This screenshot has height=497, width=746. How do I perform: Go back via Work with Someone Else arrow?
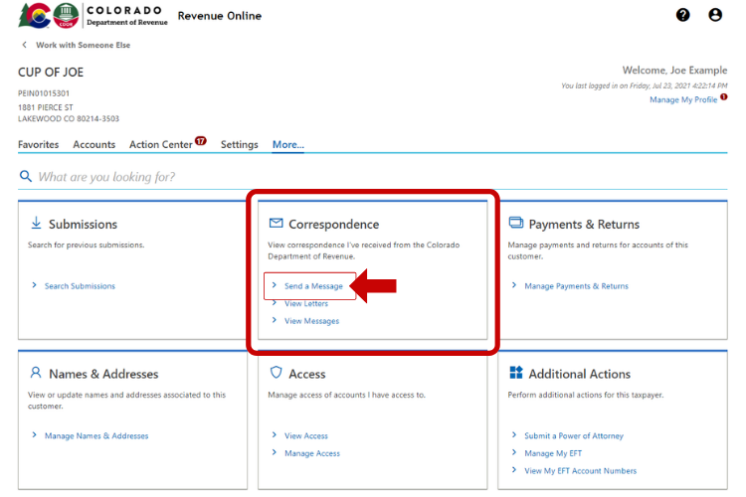click(24, 46)
